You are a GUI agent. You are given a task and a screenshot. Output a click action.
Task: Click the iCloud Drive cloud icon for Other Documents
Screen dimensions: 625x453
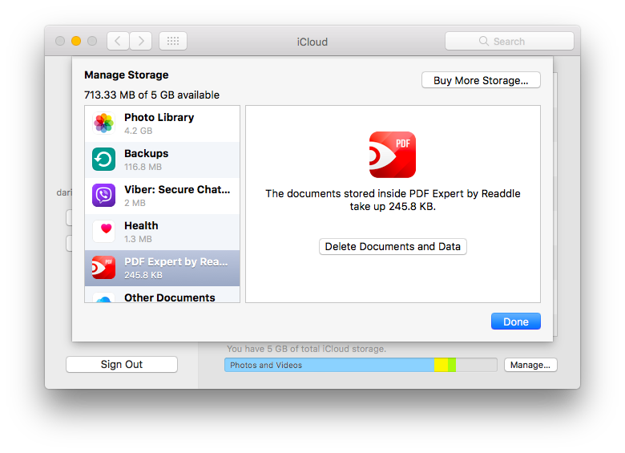pos(103,299)
